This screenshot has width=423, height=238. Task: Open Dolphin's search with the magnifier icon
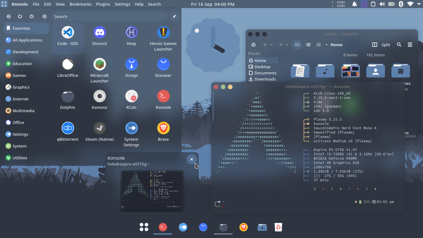pyautogui.click(x=399, y=45)
